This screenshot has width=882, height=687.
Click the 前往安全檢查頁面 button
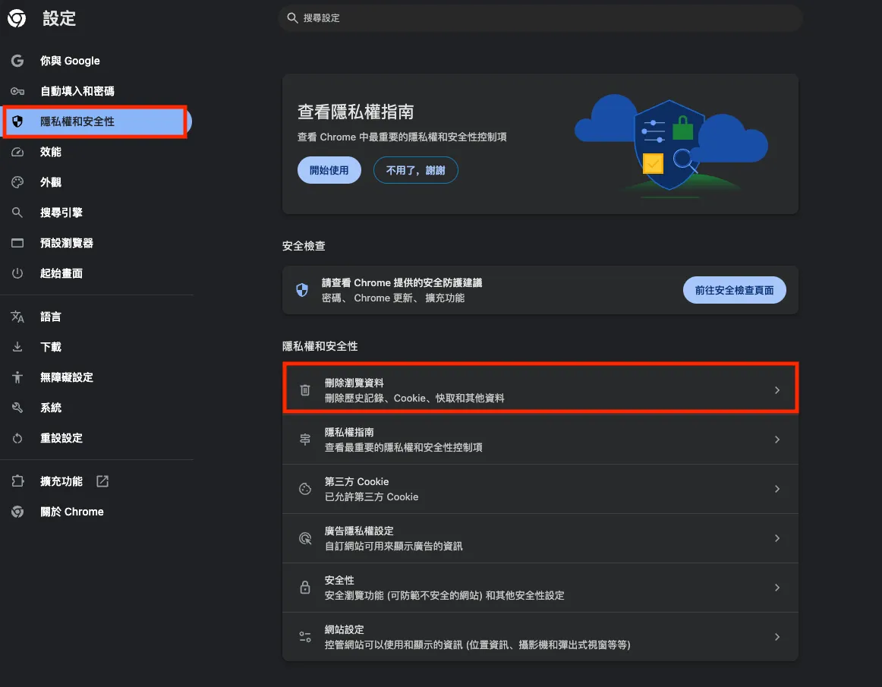(734, 289)
